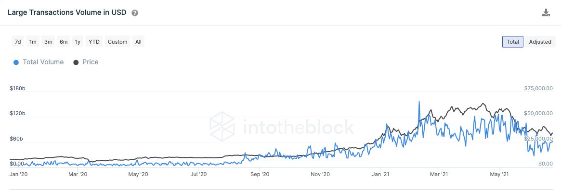
Task: Open the help question mark icon
Action: [135, 13]
